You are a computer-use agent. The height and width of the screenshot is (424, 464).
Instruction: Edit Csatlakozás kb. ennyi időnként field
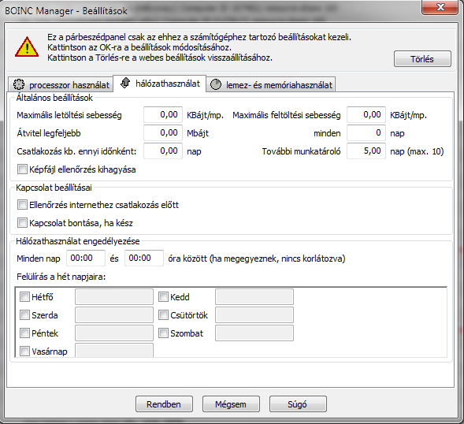point(163,151)
